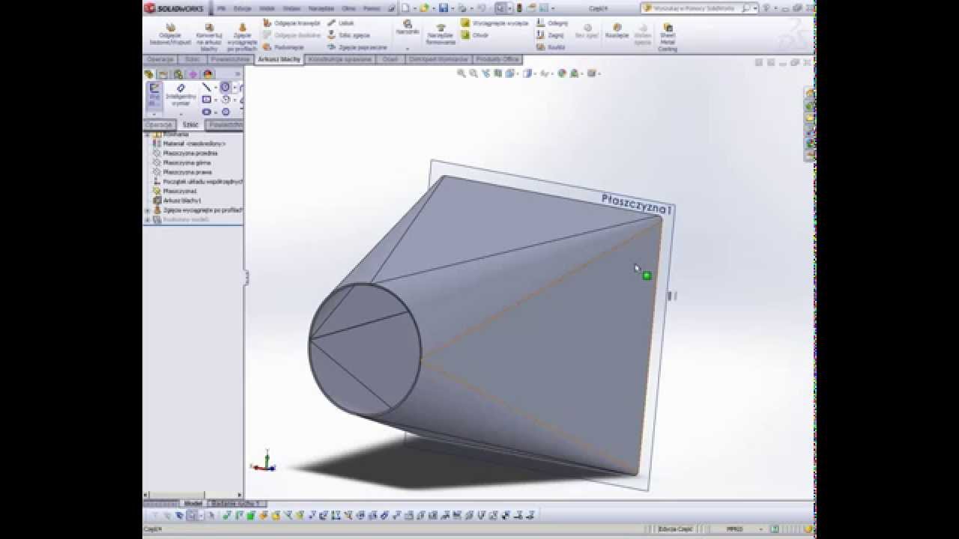Screen dimensions: 959x539
Task: Open the Produkty Office ribbon tab
Action: 497,59
